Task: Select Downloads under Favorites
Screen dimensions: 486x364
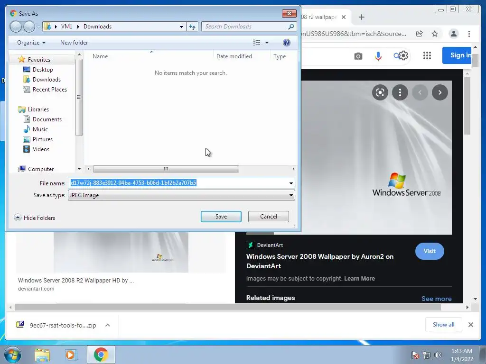Action: (x=47, y=80)
